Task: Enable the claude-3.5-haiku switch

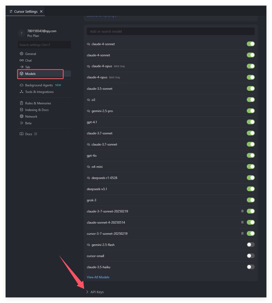Action: tap(250, 267)
